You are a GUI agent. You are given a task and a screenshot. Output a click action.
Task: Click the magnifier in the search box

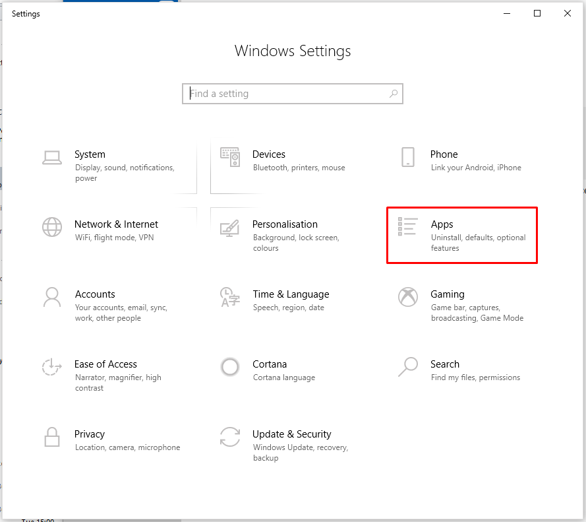click(x=393, y=94)
